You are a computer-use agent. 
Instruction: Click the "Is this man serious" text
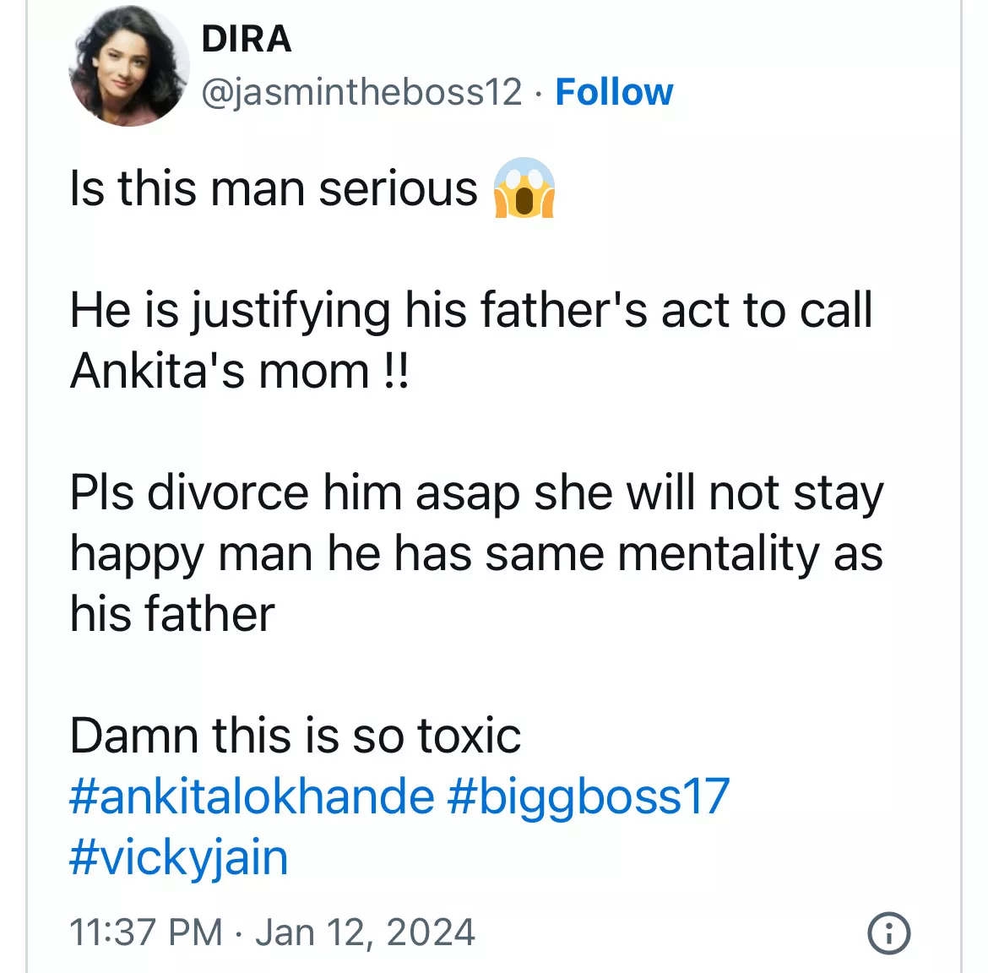(x=274, y=188)
